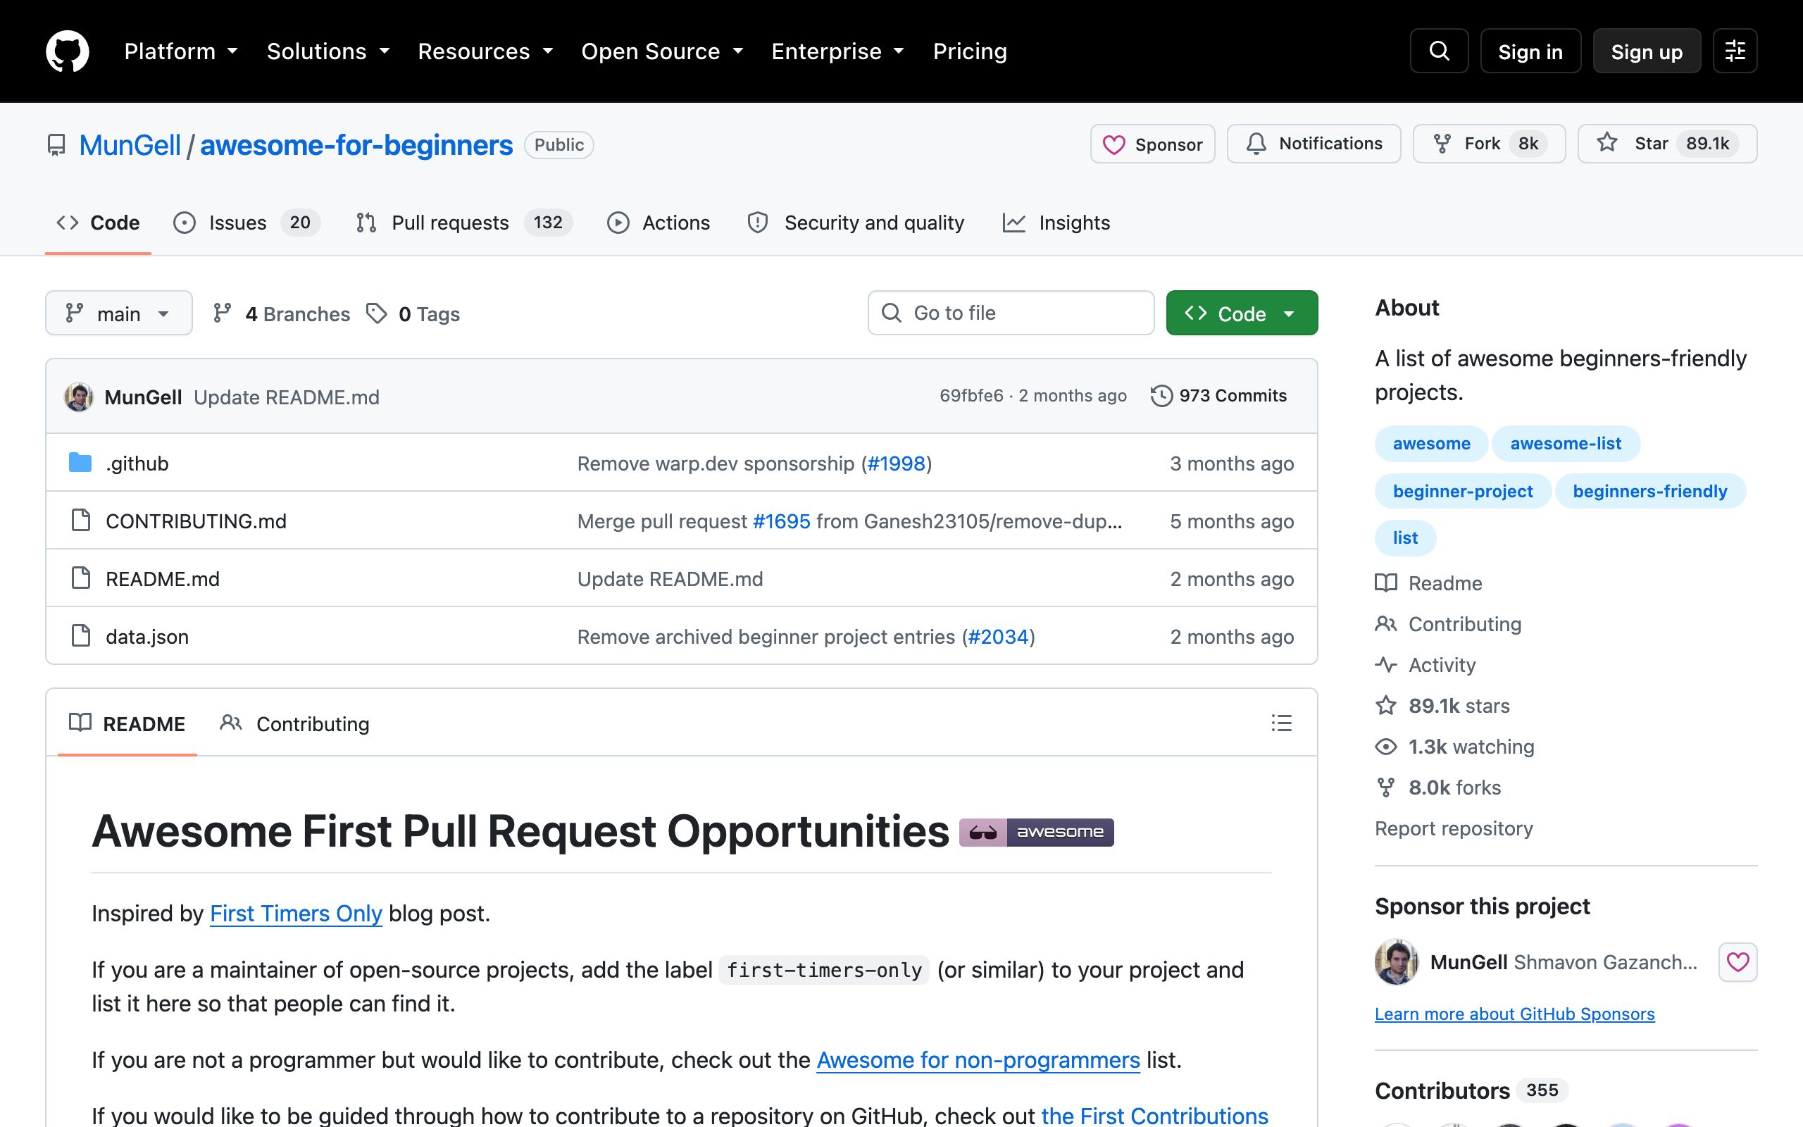
Task: Open the Insights tab
Action: [1056, 223]
